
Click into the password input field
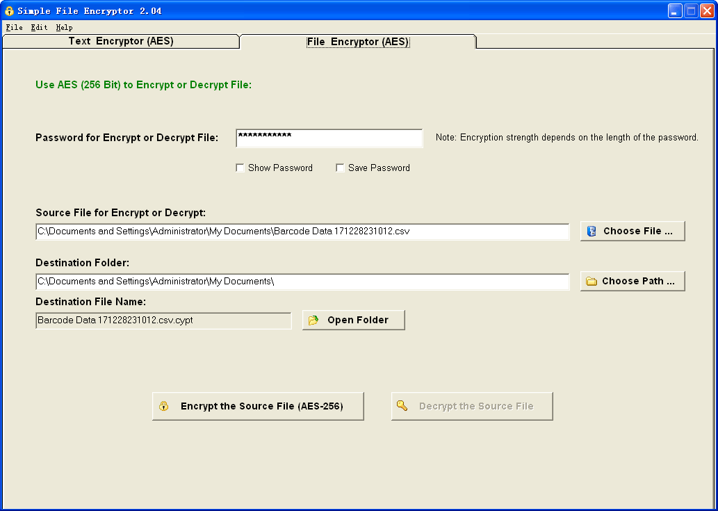329,138
